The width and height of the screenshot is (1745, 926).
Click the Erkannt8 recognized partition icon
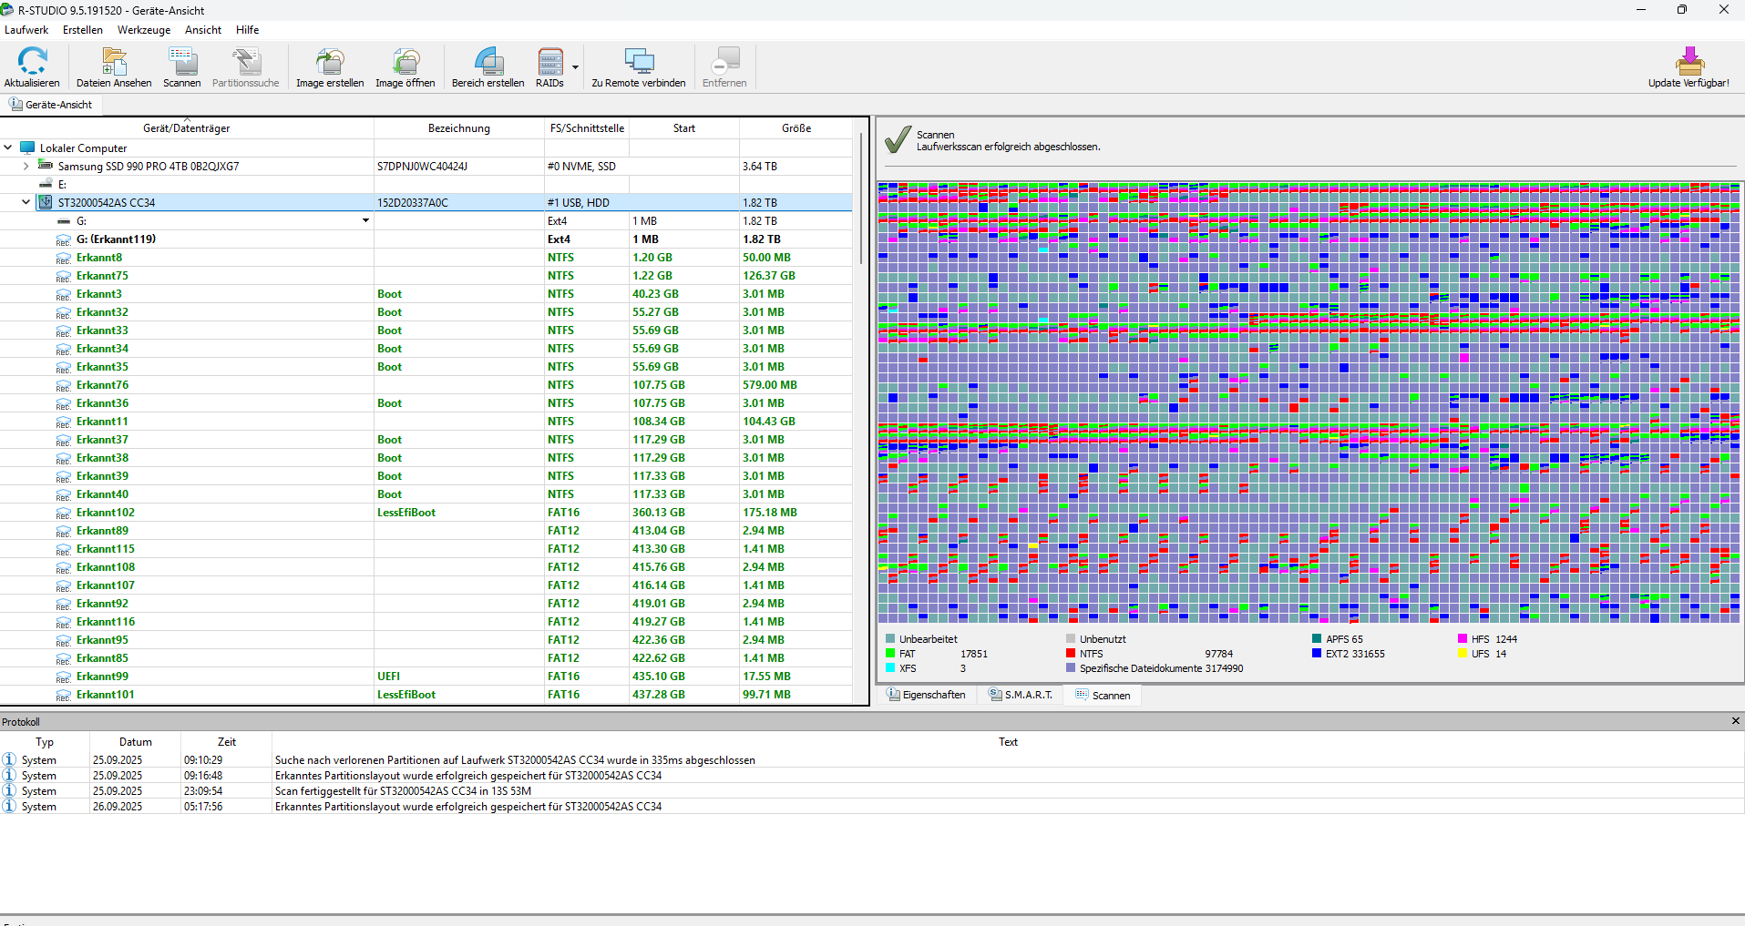click(x=63, y=258)
